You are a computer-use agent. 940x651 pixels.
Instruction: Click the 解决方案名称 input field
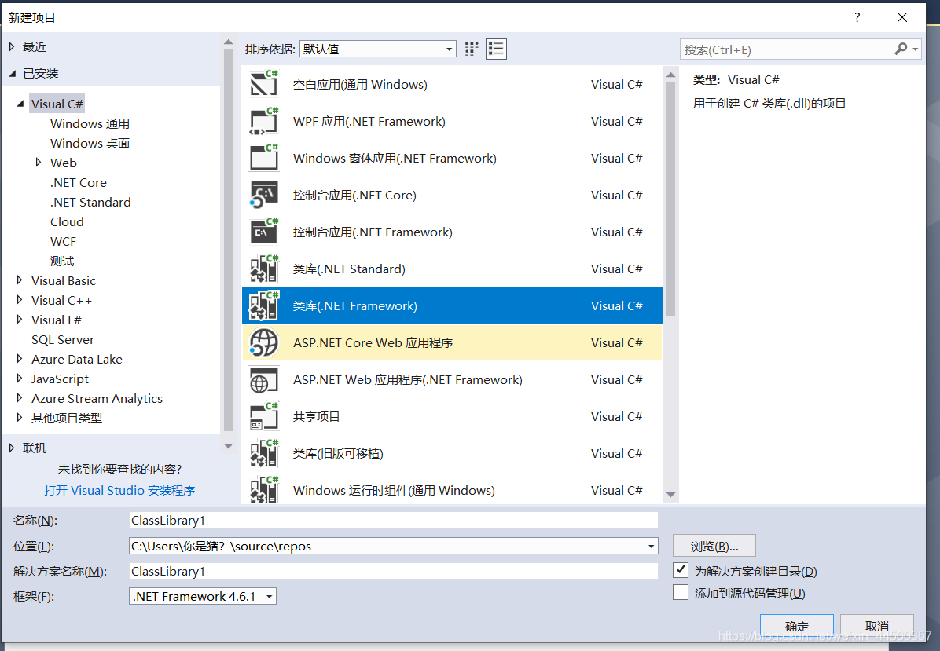(x=393, y=572)
